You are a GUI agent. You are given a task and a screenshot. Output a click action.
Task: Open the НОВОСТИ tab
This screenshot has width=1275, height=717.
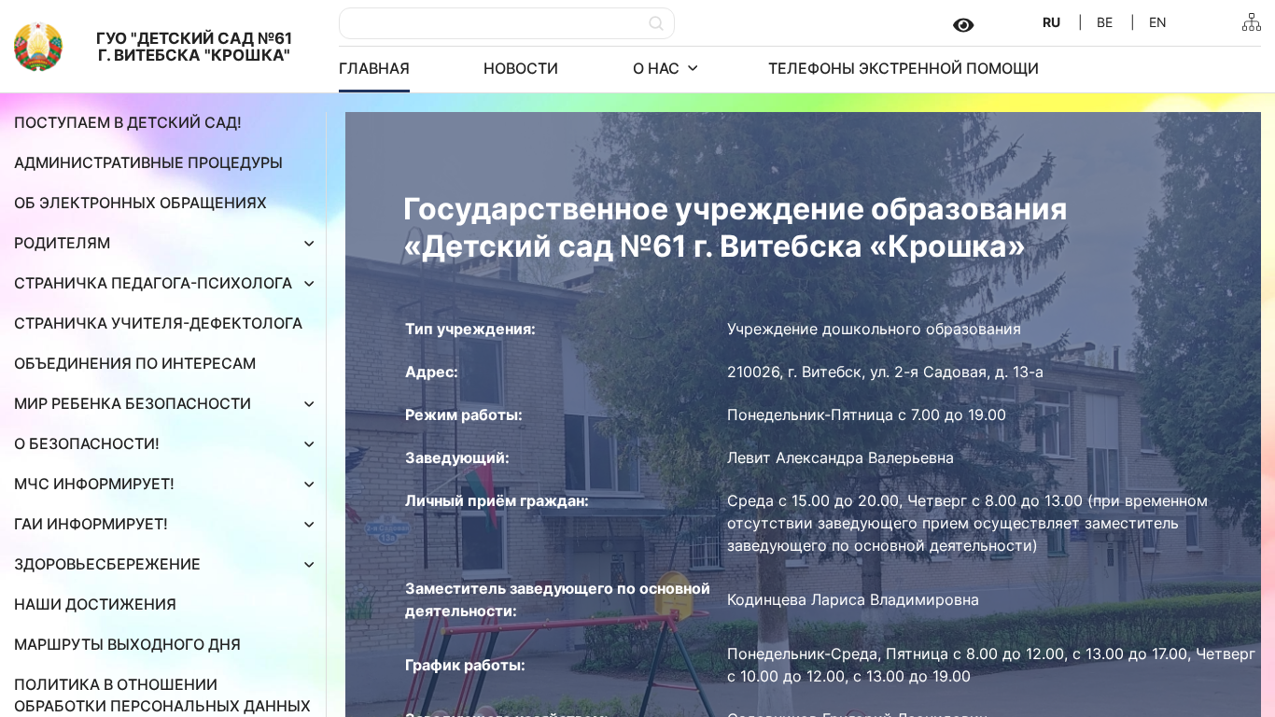(x=520, y=68)
